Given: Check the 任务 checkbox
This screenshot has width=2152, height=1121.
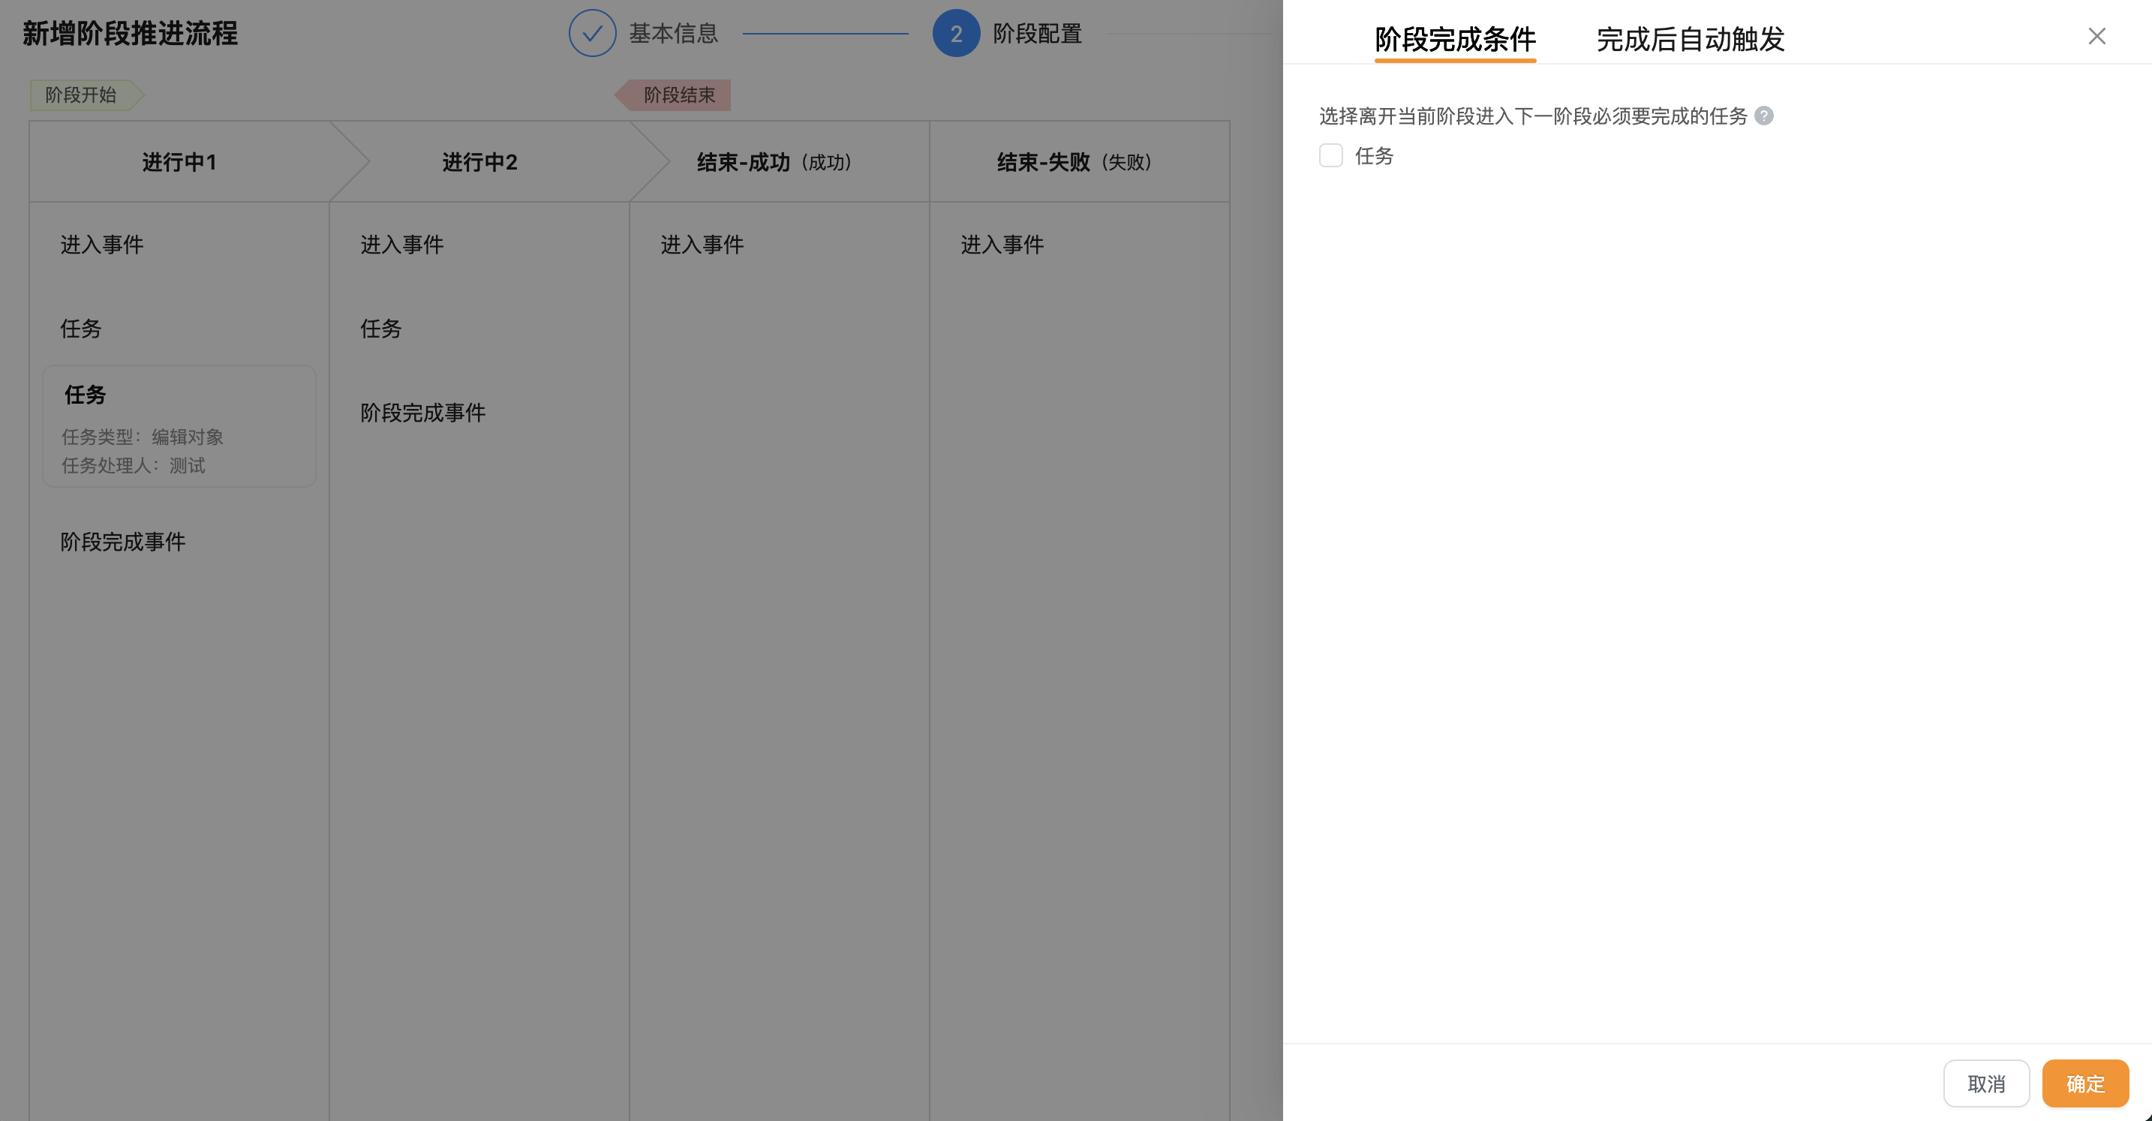Looking at the screenshot, I should point(1331,155).
